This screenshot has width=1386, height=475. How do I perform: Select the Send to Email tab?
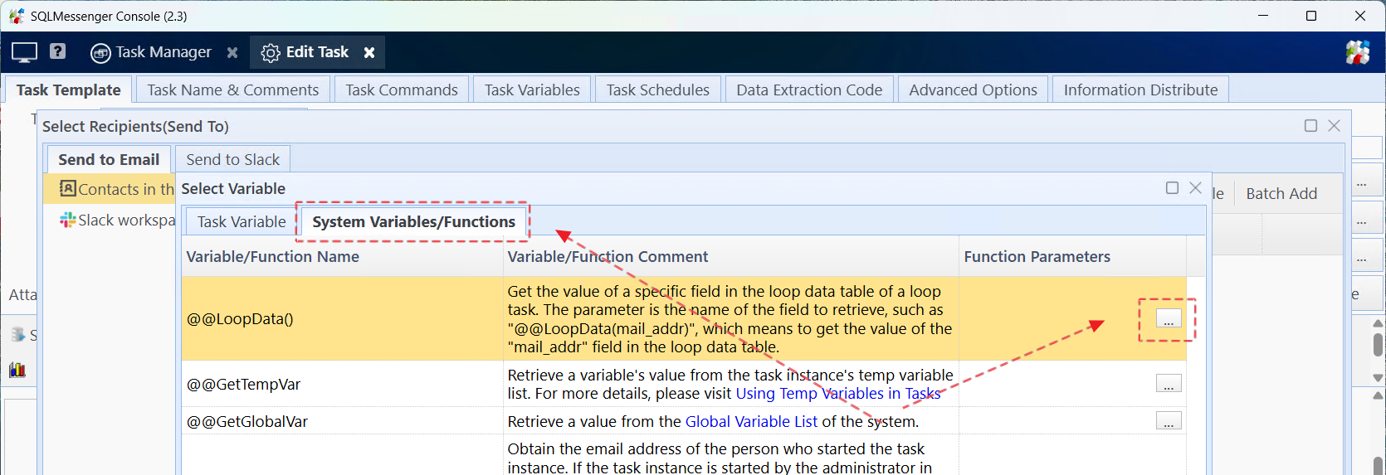[x=109, y=159]
